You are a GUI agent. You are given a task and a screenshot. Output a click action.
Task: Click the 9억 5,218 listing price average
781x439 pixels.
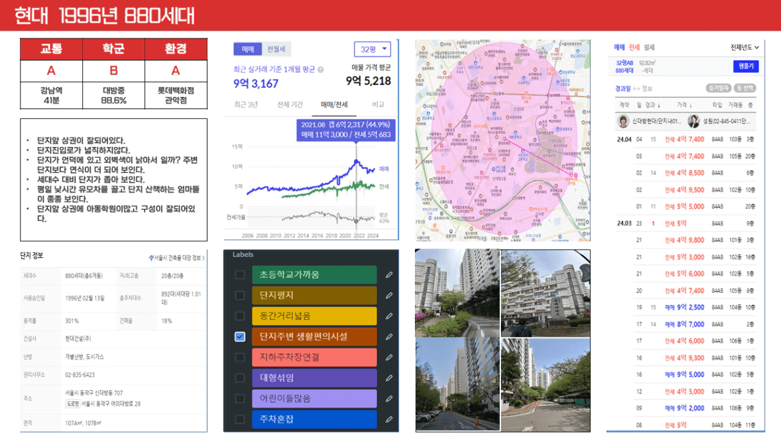click(368, 81)
